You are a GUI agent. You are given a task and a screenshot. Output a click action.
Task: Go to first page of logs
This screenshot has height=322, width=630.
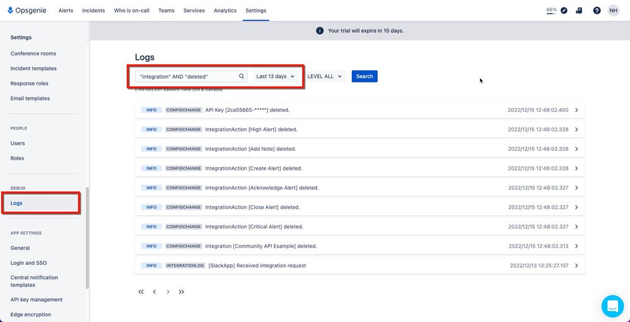click(141, 292)
